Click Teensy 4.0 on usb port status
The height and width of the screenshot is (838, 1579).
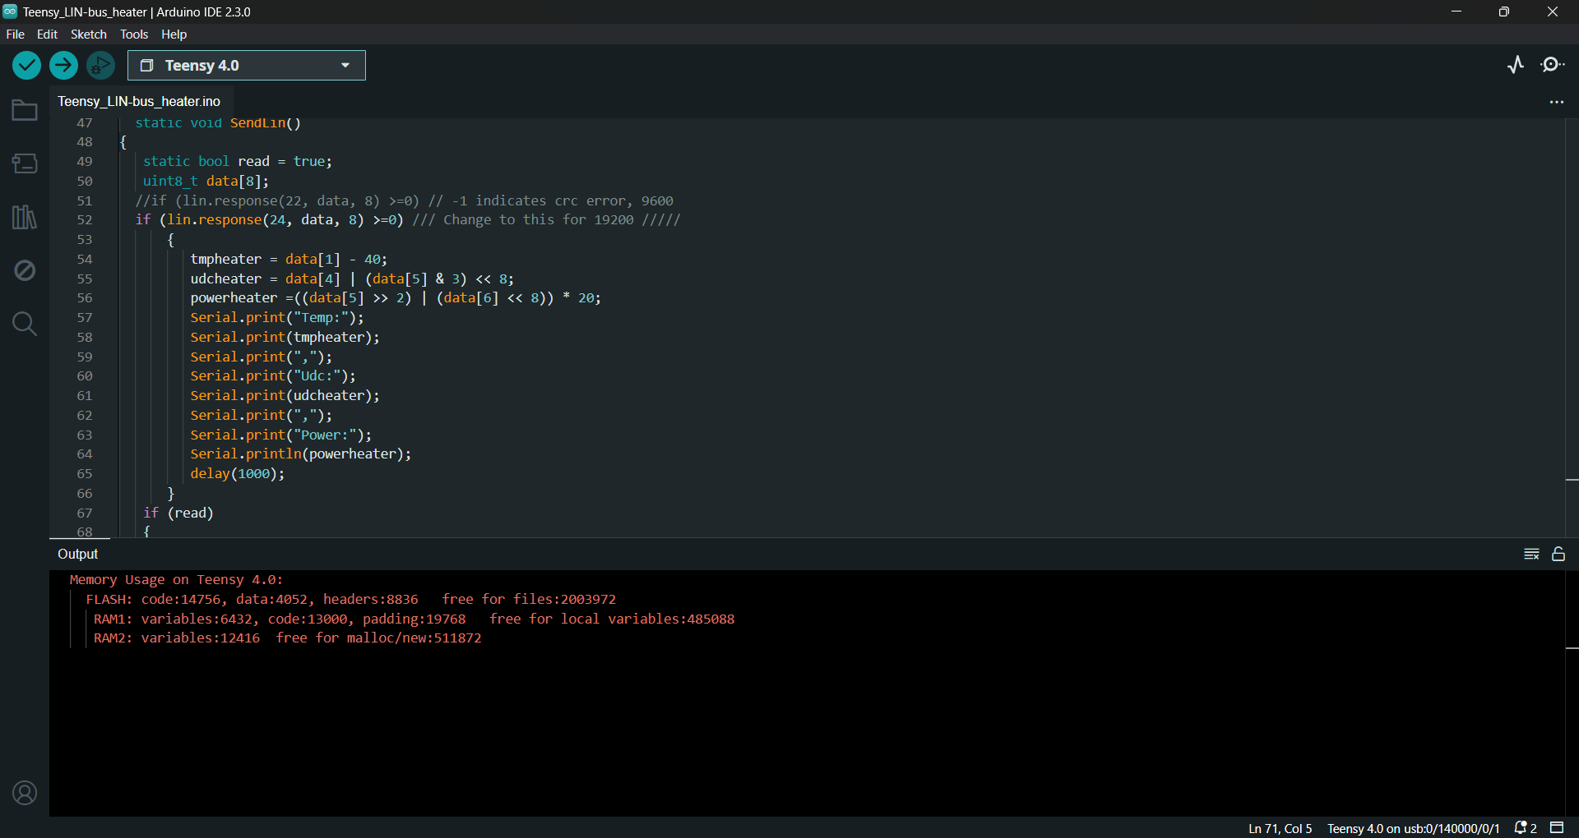(1413, 828)
